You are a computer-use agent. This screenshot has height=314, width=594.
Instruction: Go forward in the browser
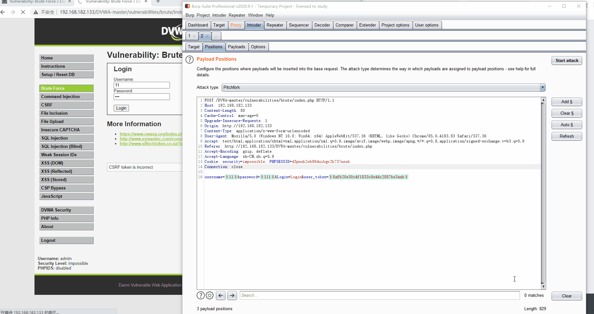pos(13,12)
